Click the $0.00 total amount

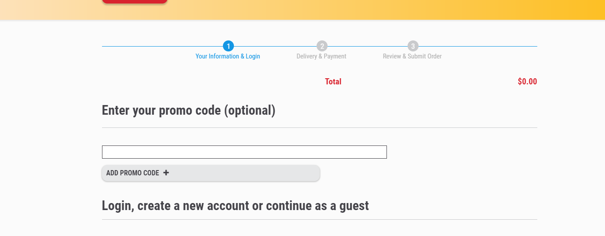pos(527,82)
